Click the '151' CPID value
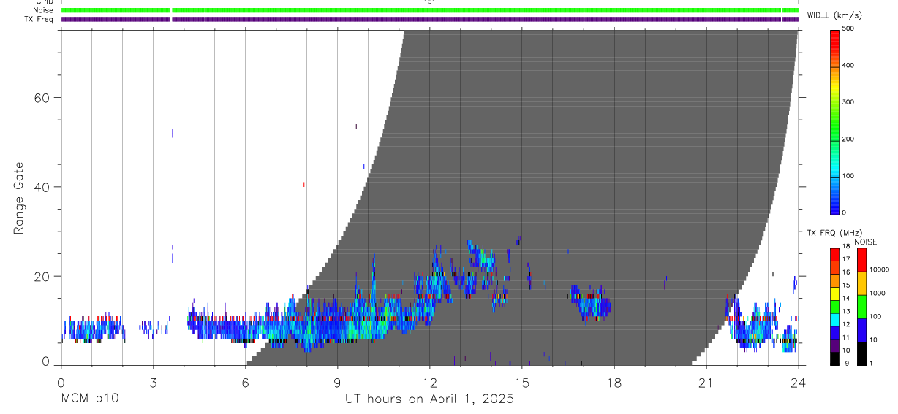Viewport: 898px width, 414px height. [430, 2]
